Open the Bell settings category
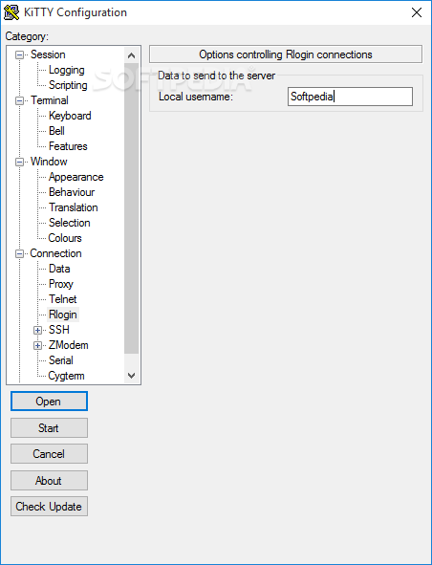432x565 pixels. click(56, 131)
